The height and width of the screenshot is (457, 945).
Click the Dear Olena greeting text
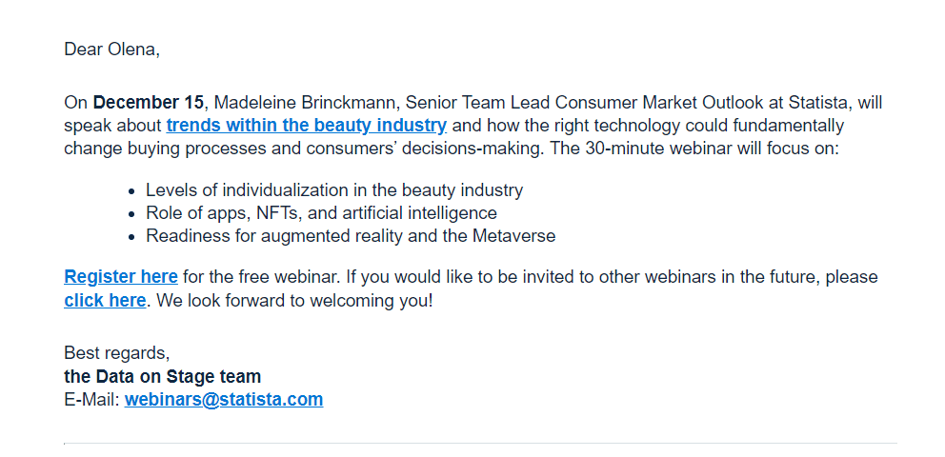coord(111,50)
